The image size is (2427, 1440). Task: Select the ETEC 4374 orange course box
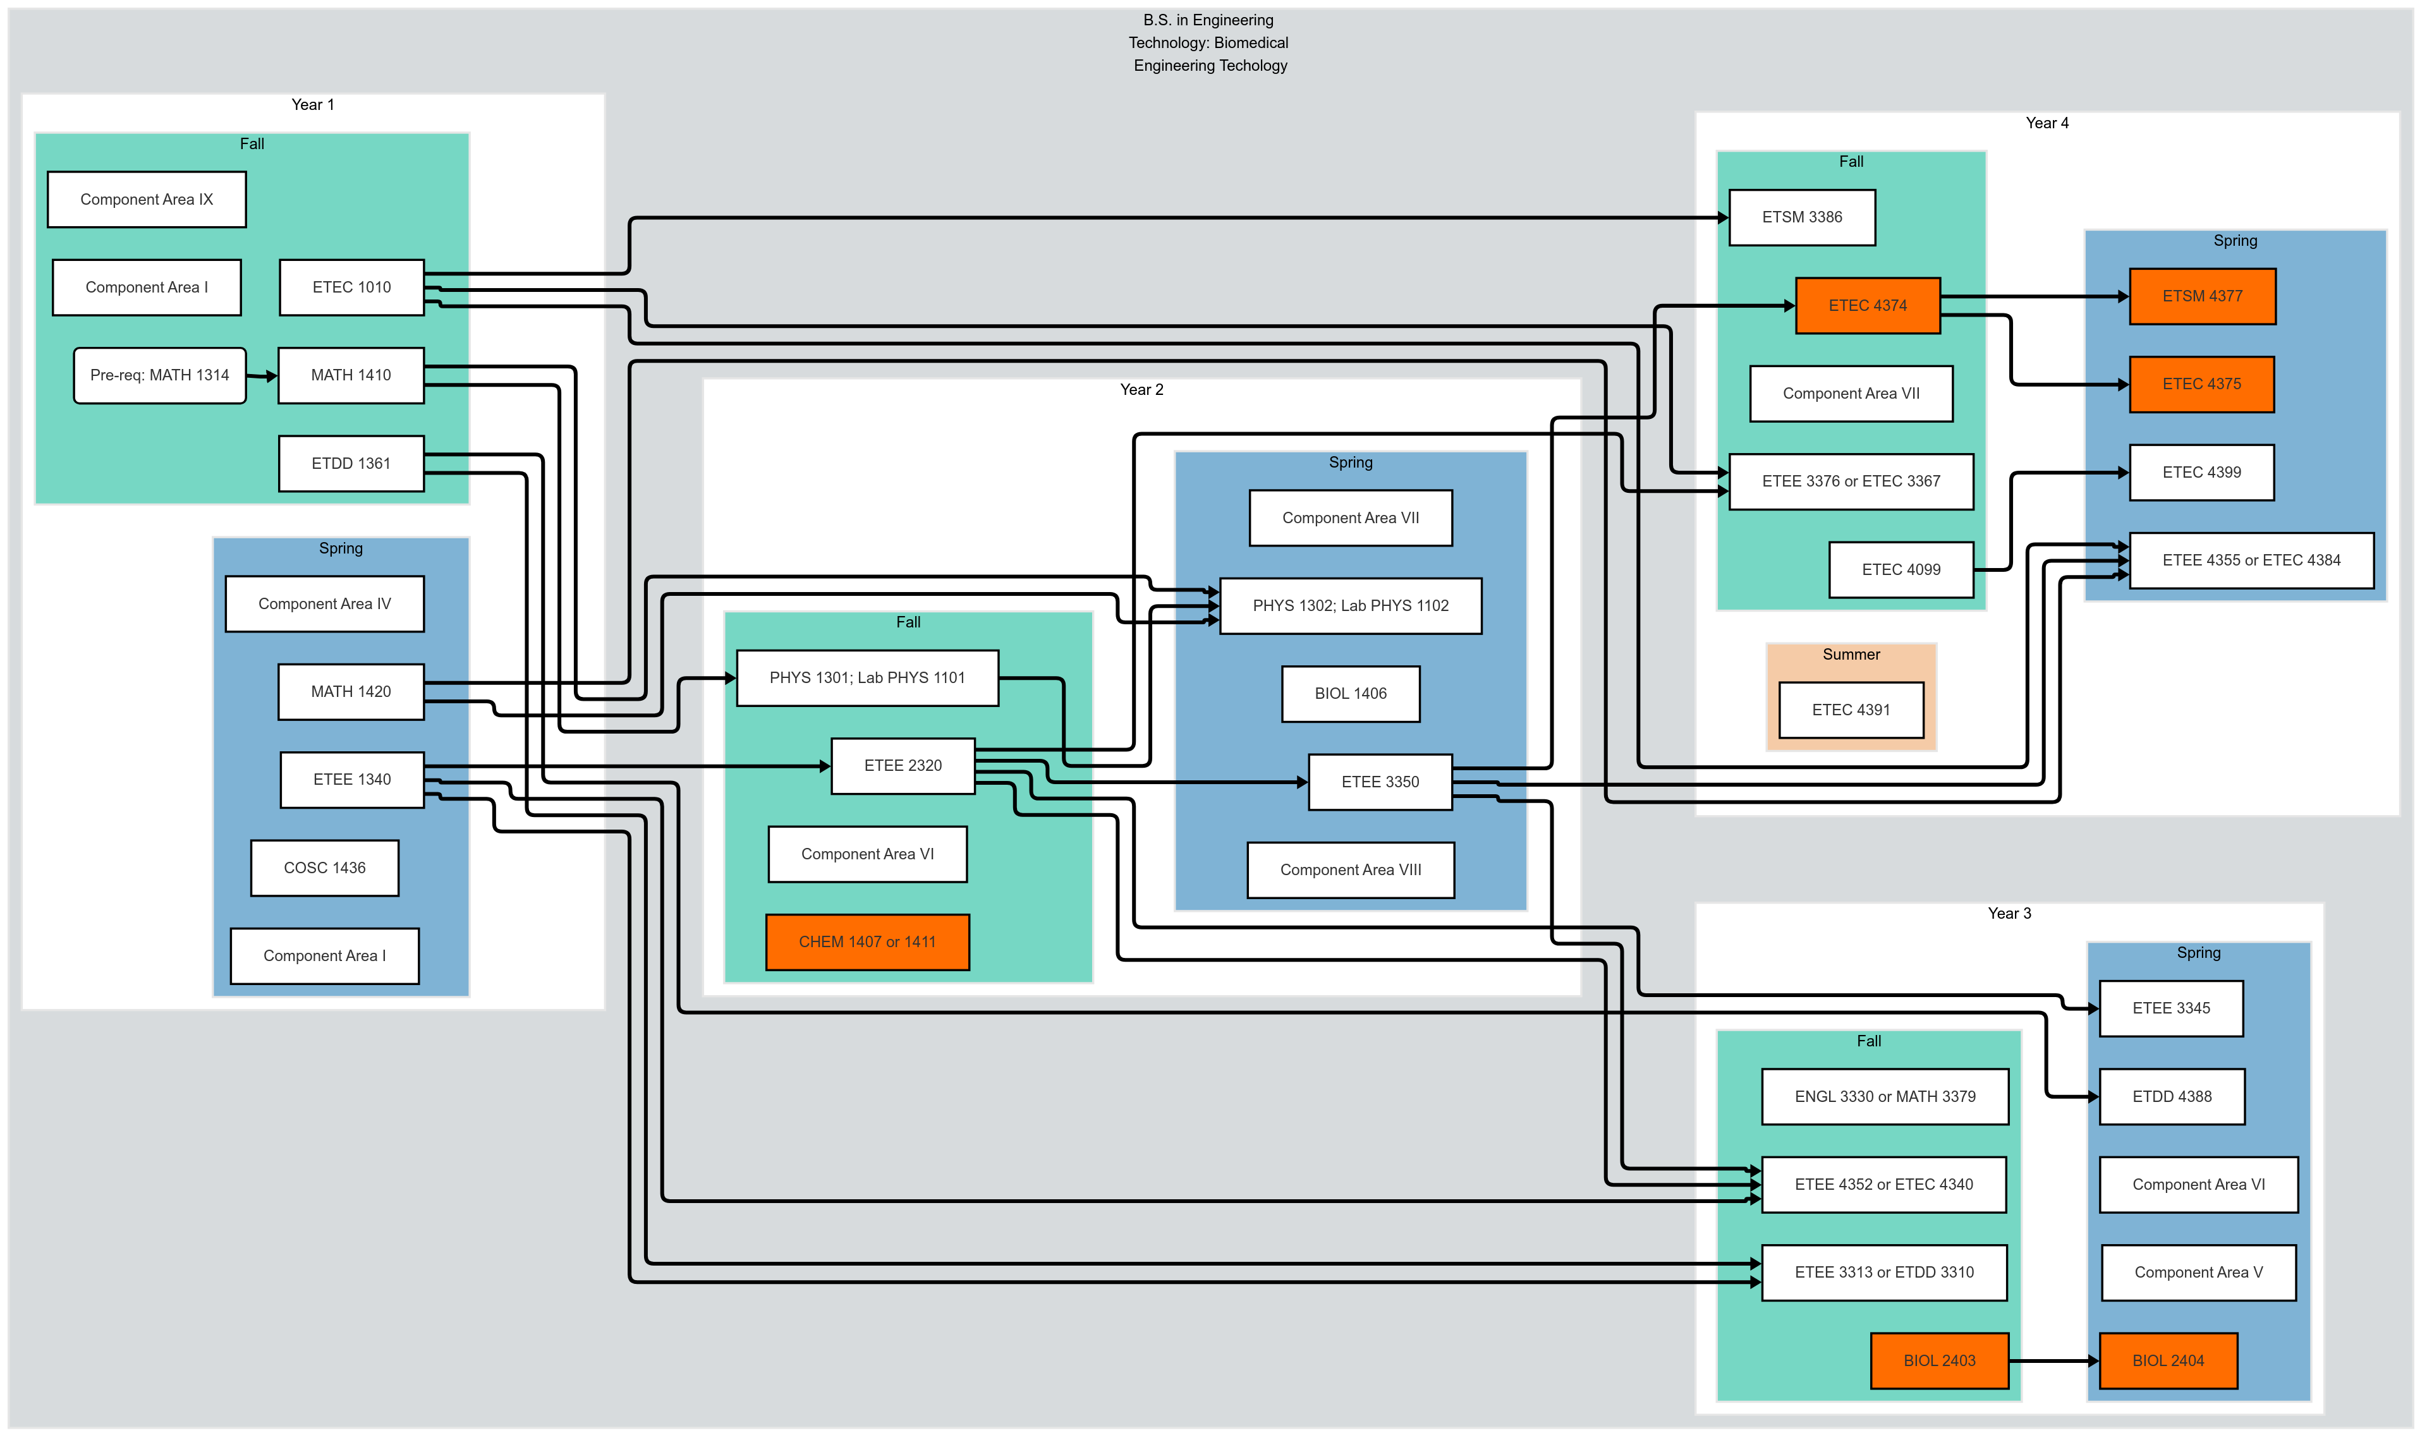[1867, 305]
